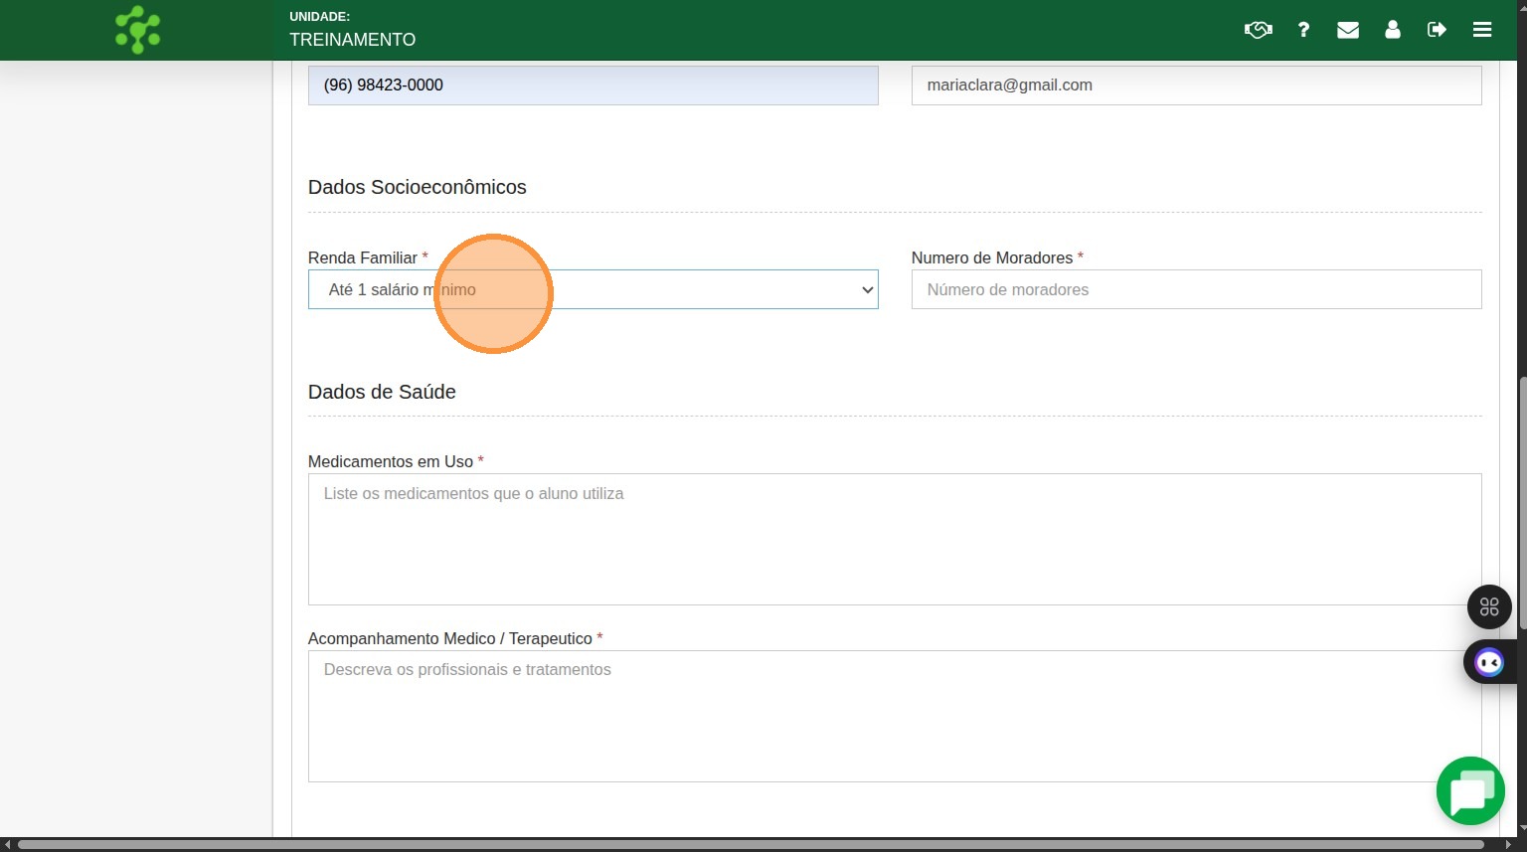1527x852 pixels.
Task: Open messages with the envelope icon
Action: click(x=1348, y=30)
